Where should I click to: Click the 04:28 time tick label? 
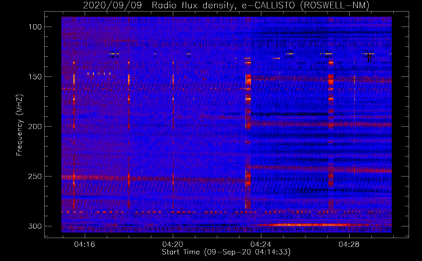coord(349,245)
